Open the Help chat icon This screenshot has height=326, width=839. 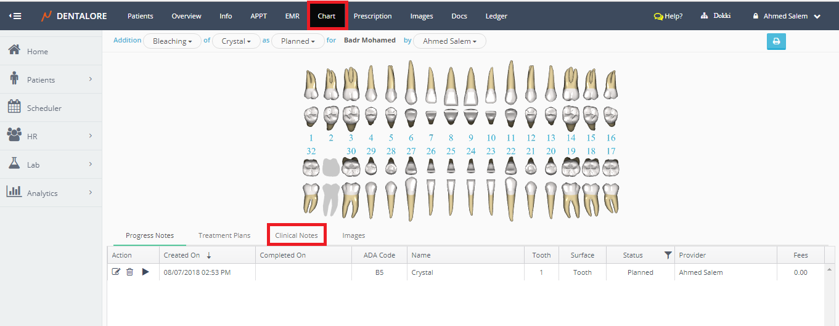(658, 16)
